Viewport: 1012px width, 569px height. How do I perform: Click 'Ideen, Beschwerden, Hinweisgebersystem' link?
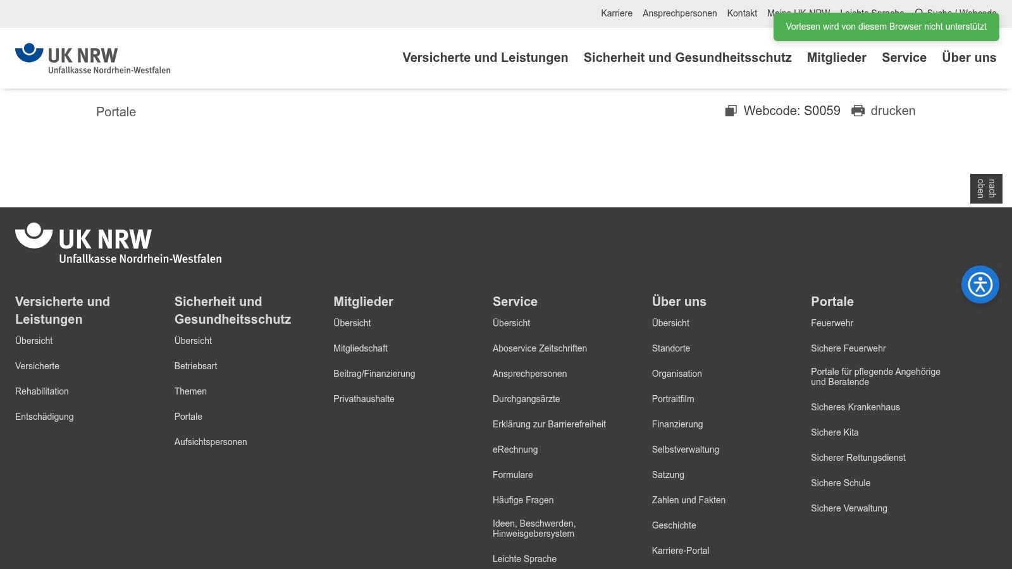click(x=534, y=529)
